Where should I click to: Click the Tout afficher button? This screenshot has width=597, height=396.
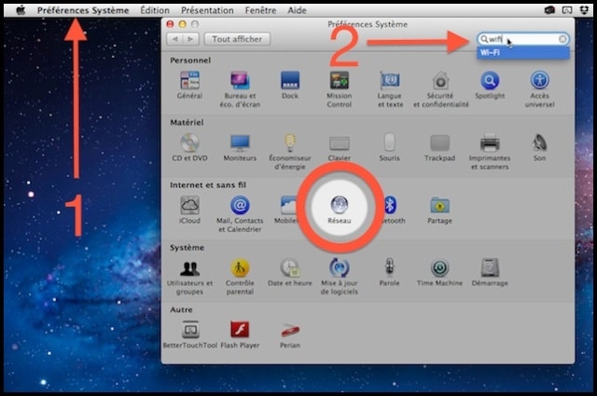tap(237, 39)
